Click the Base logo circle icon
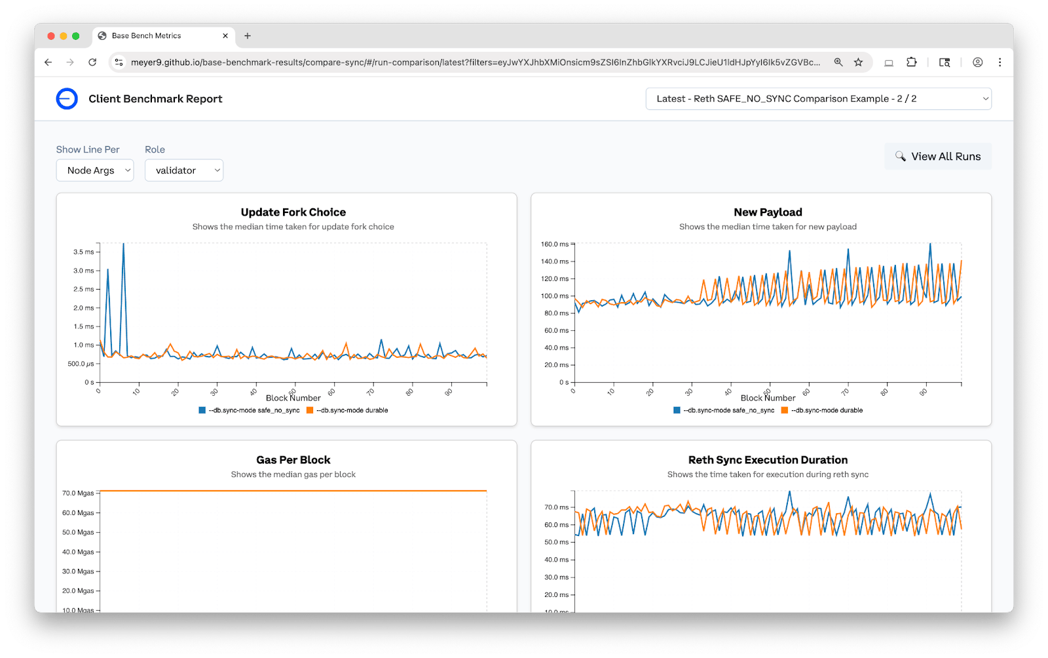The image size is (1048, 658). tap(67, 99)
